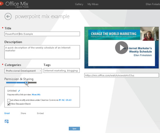160x133 pixels.
Task: Click the back arrow circle icon
Action: (8, 17)
